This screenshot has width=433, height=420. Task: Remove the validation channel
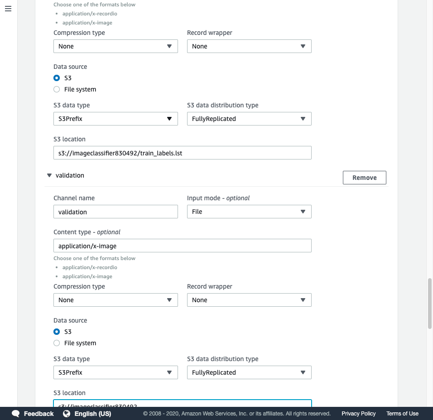coord(364,177)
